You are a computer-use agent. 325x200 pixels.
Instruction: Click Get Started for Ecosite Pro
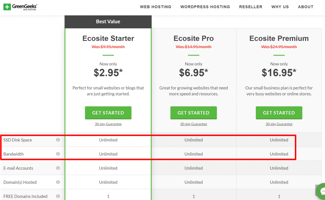tap(194, 113)
